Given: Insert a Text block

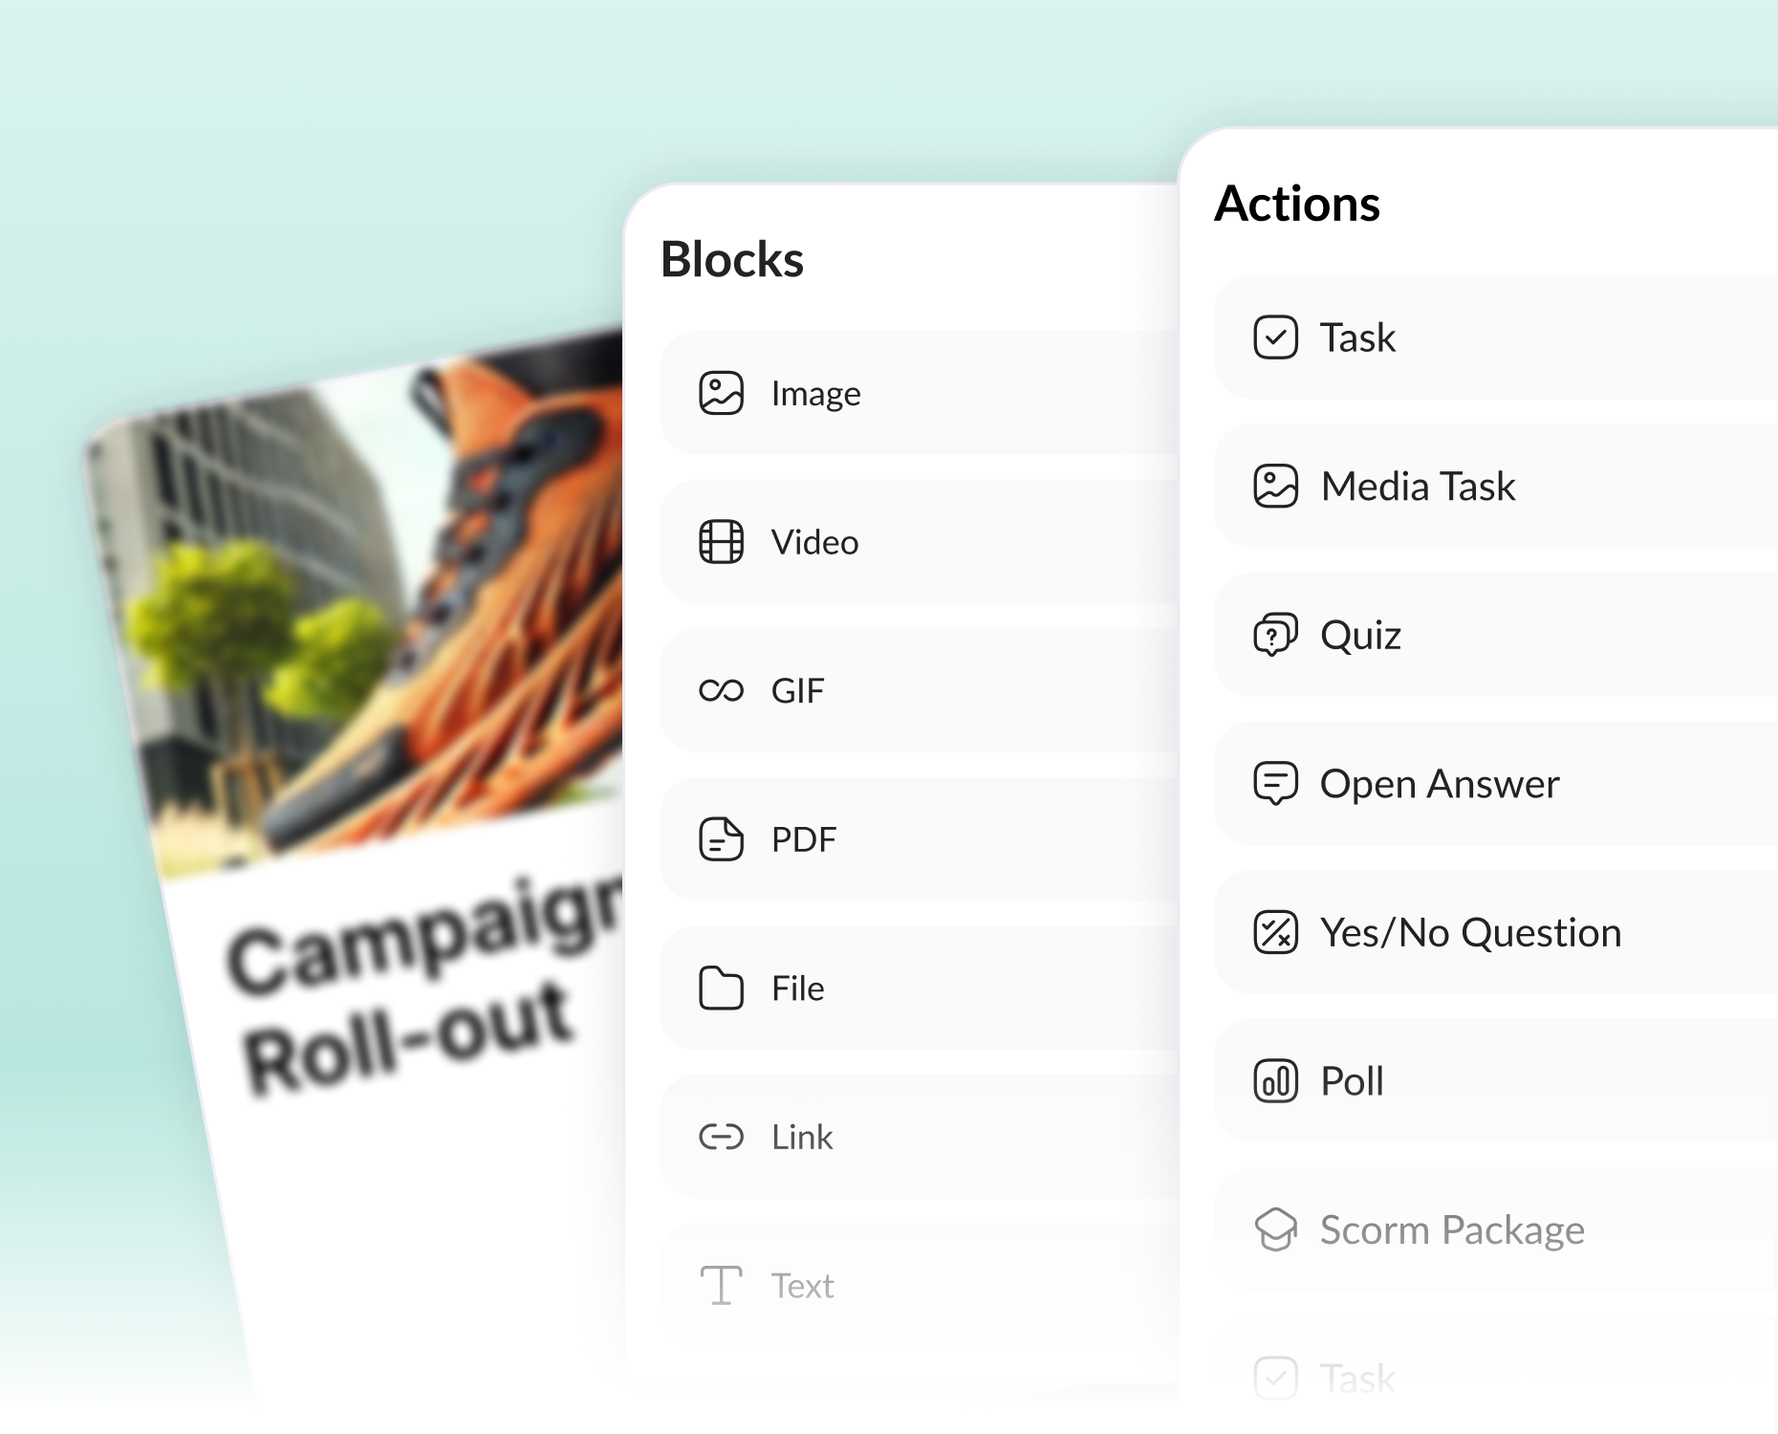Looking at the screenshot, I should [802, 1286].
